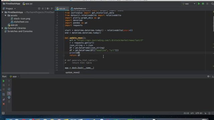The image size is (214, 120).
Task: Click the stop square in the top toolbar
Action: tap(207, 4)
